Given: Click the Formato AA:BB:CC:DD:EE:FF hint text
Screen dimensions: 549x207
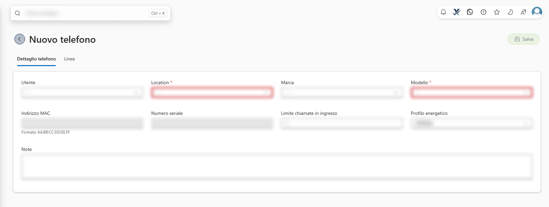Looking at the screenshot, I should tap(46, 132).
